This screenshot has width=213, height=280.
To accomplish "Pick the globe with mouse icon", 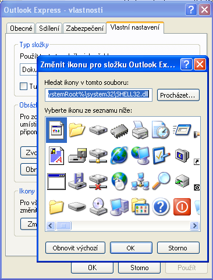I will coord(119,181).
